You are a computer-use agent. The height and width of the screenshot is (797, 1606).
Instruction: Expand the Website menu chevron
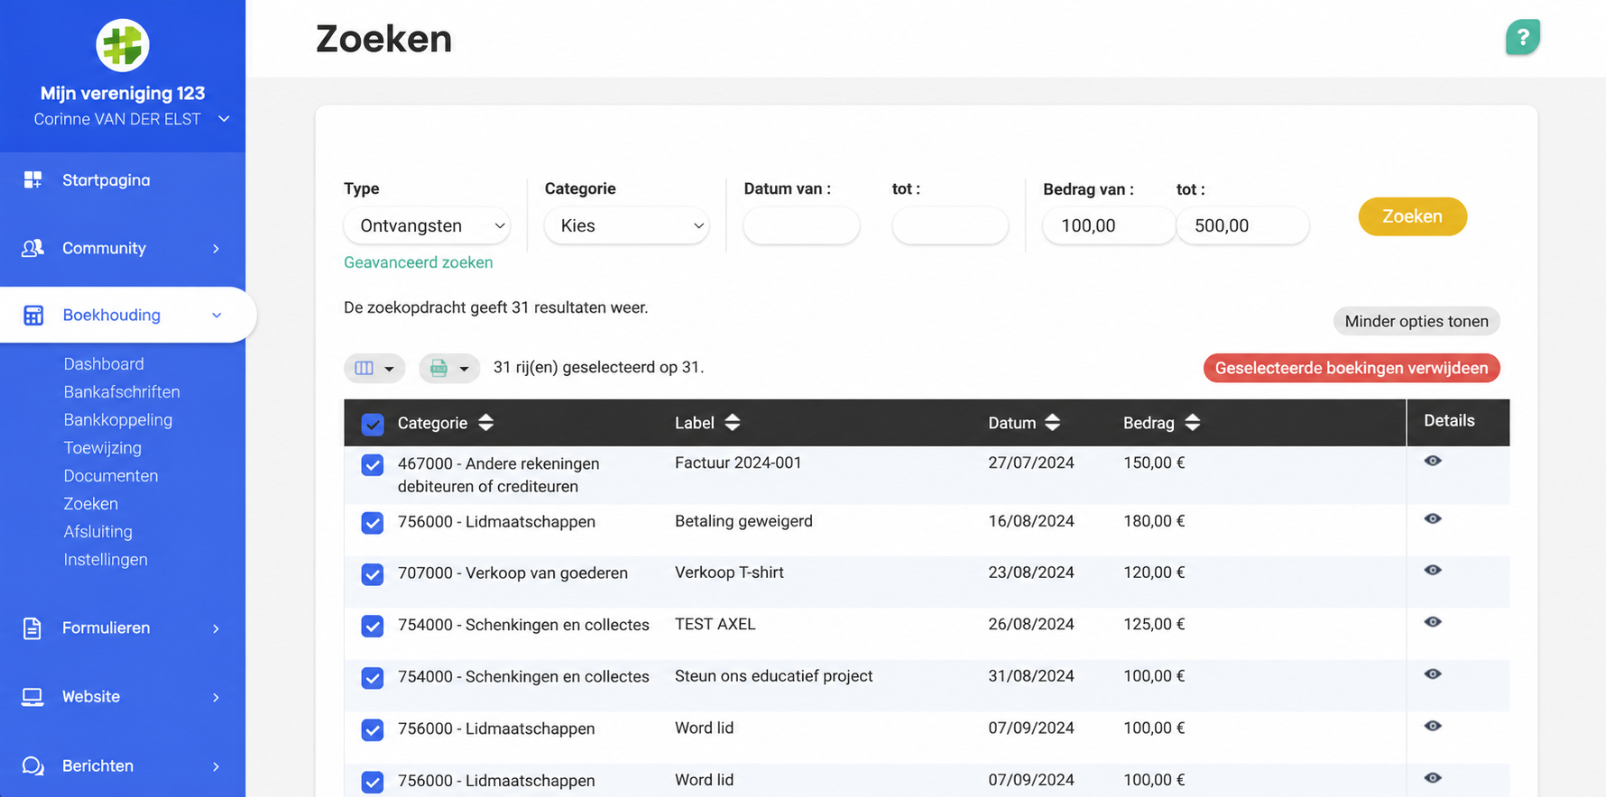(216, 698)
